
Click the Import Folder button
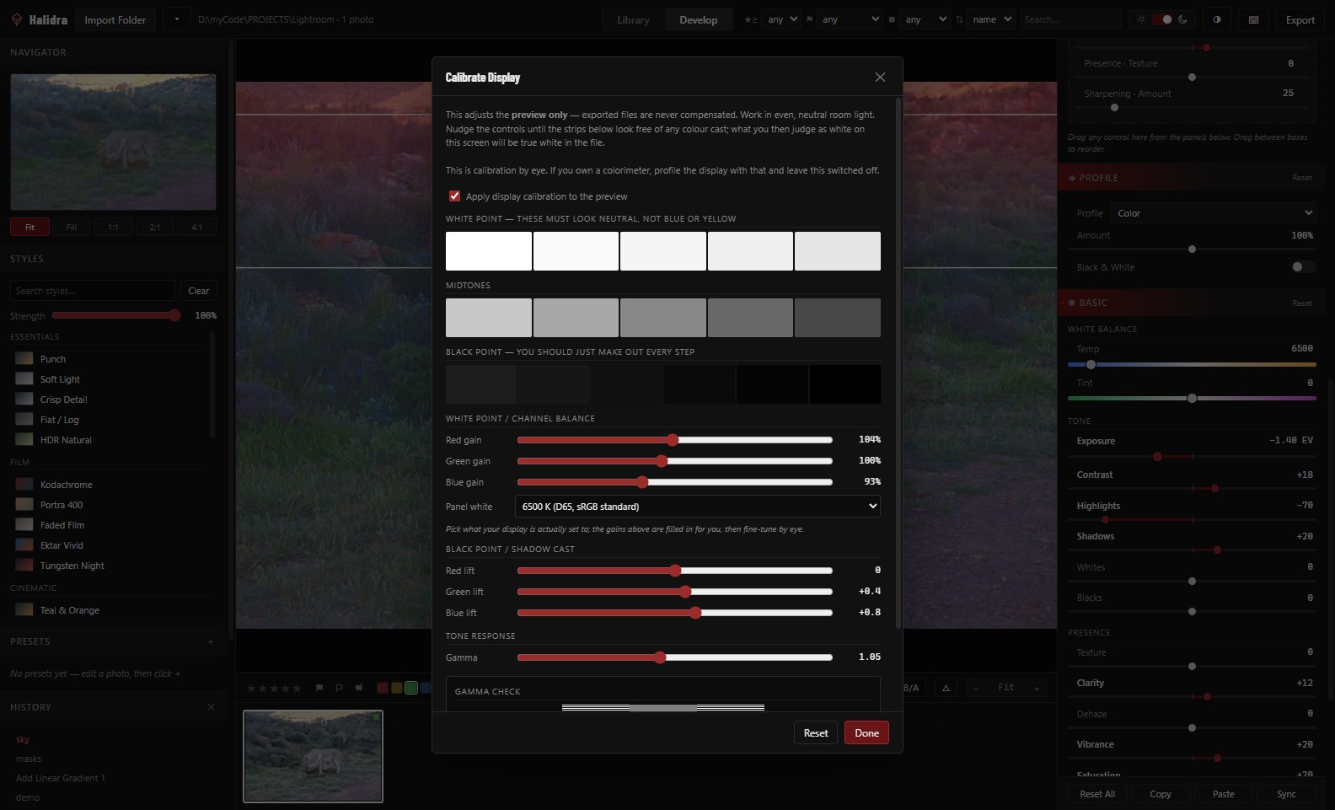pyautogui.click(x=115, y=19)
